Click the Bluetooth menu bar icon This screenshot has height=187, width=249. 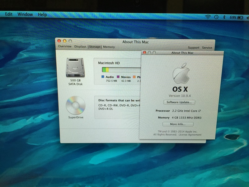tap(224, 17)
